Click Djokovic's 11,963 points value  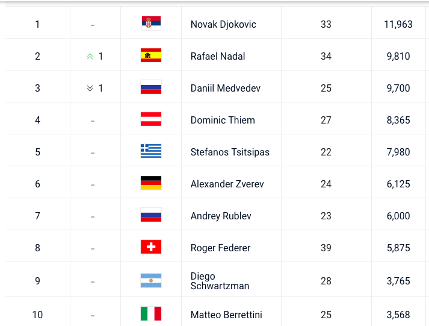tap(398, 24)
